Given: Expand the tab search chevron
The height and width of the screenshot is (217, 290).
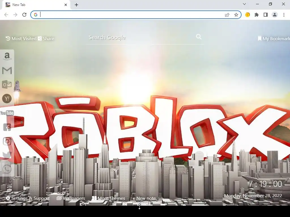Looking at the screenshot, I should pyautogui.click(x=244, y=4).
